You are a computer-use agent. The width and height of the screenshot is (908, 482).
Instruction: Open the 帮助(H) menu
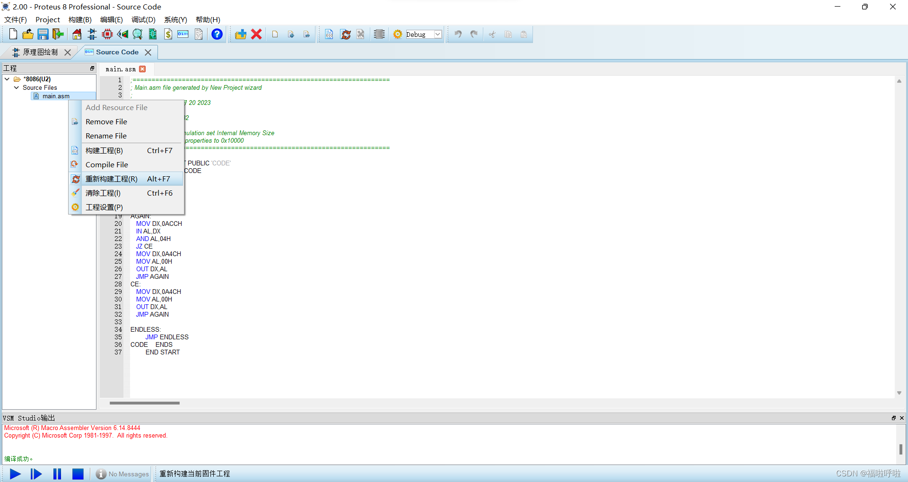[x=208, y=19]
